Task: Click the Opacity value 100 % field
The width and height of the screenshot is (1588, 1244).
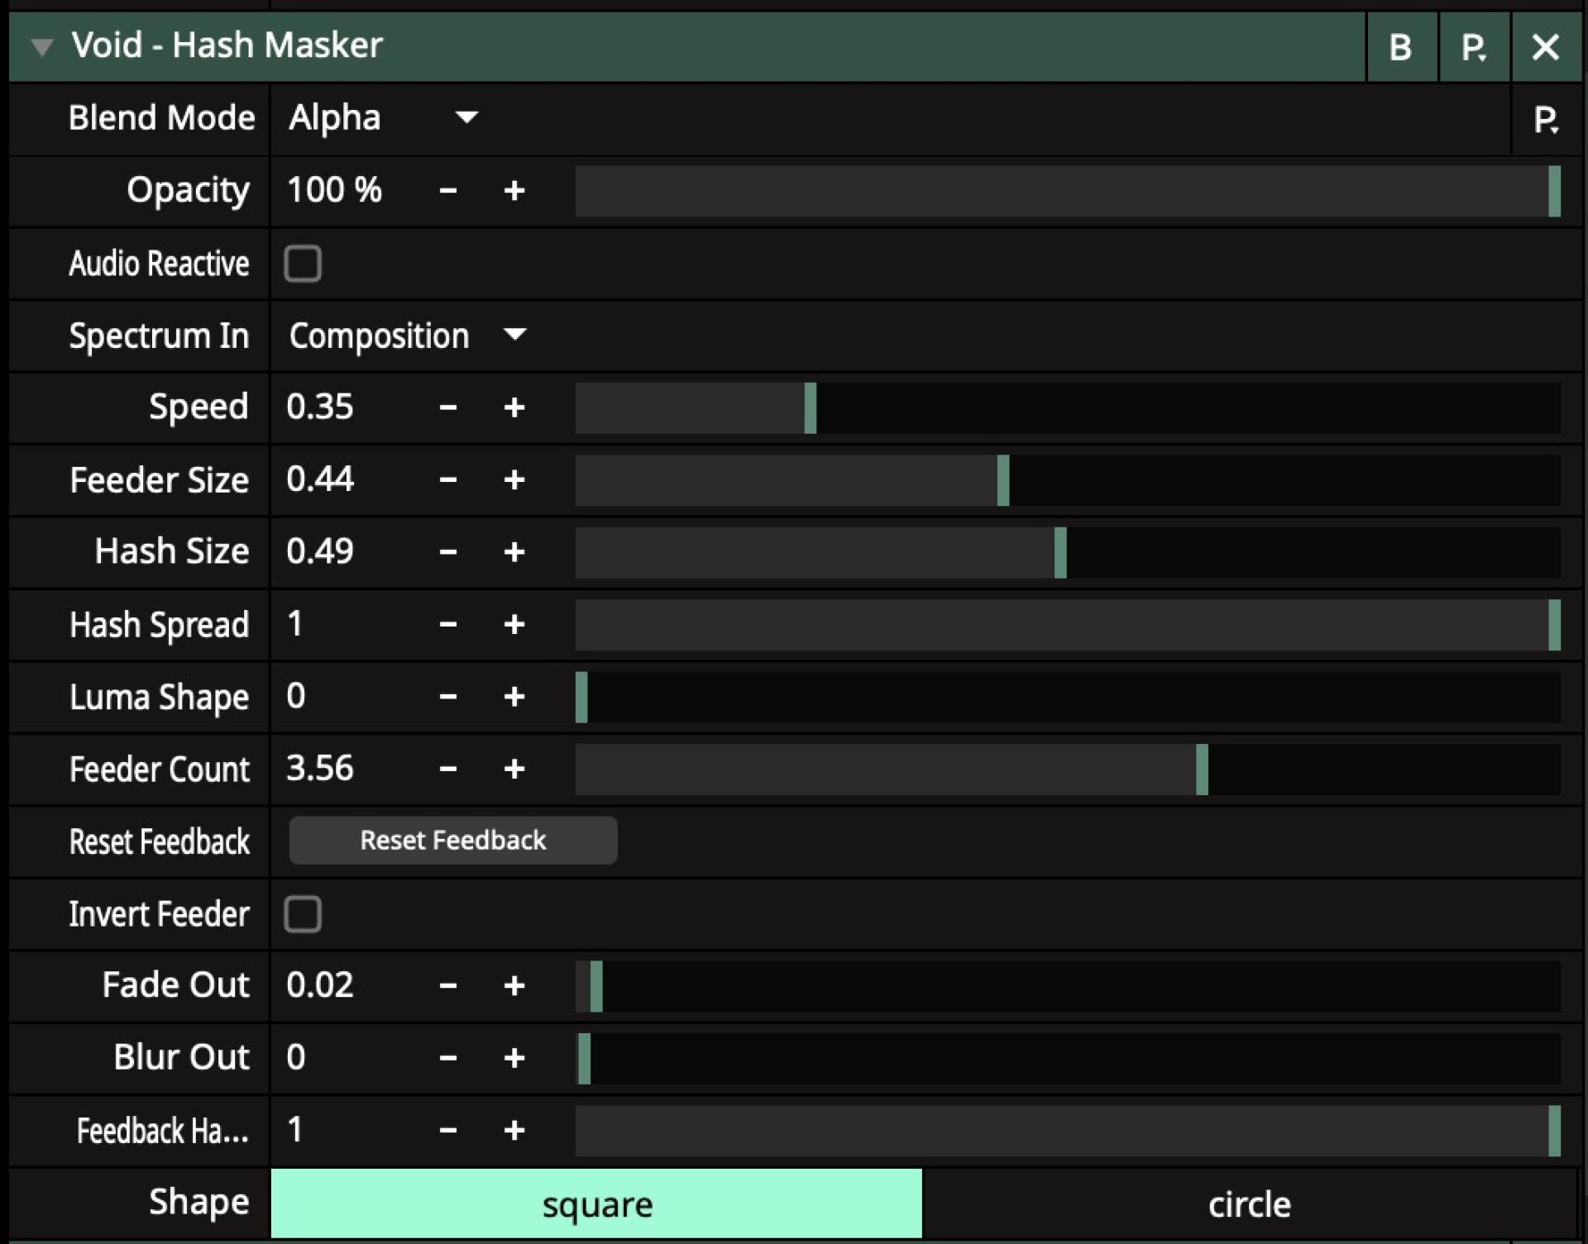Action: [334, 191]
